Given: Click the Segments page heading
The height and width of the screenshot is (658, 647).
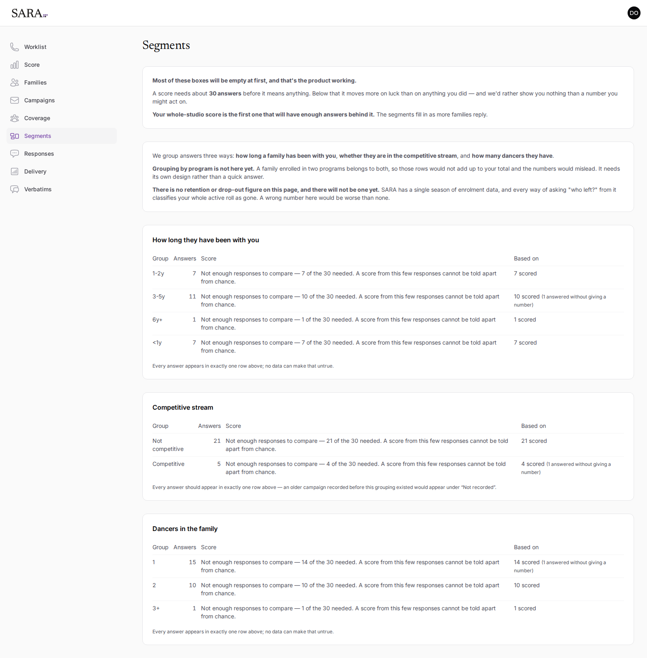Looking at the screenshot, I should click(166, 45).
